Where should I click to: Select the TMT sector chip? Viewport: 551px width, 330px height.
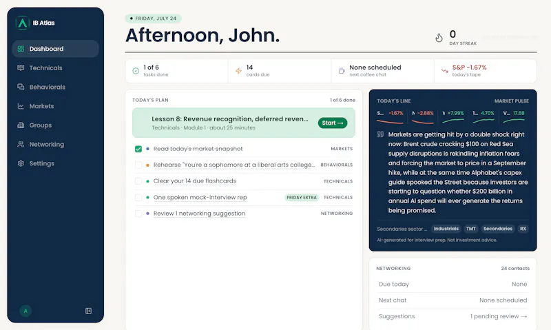coord(471,229)
